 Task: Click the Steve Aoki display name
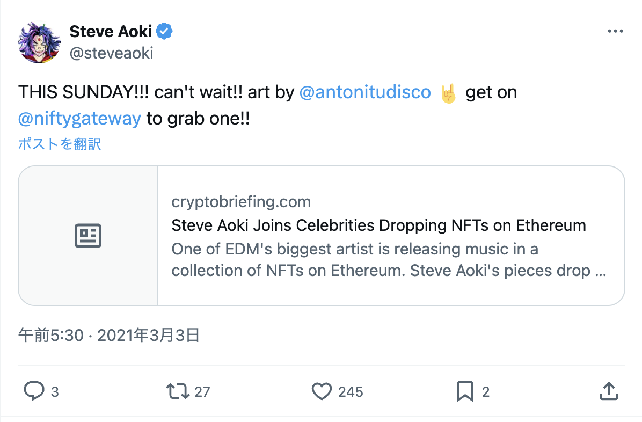111,32
